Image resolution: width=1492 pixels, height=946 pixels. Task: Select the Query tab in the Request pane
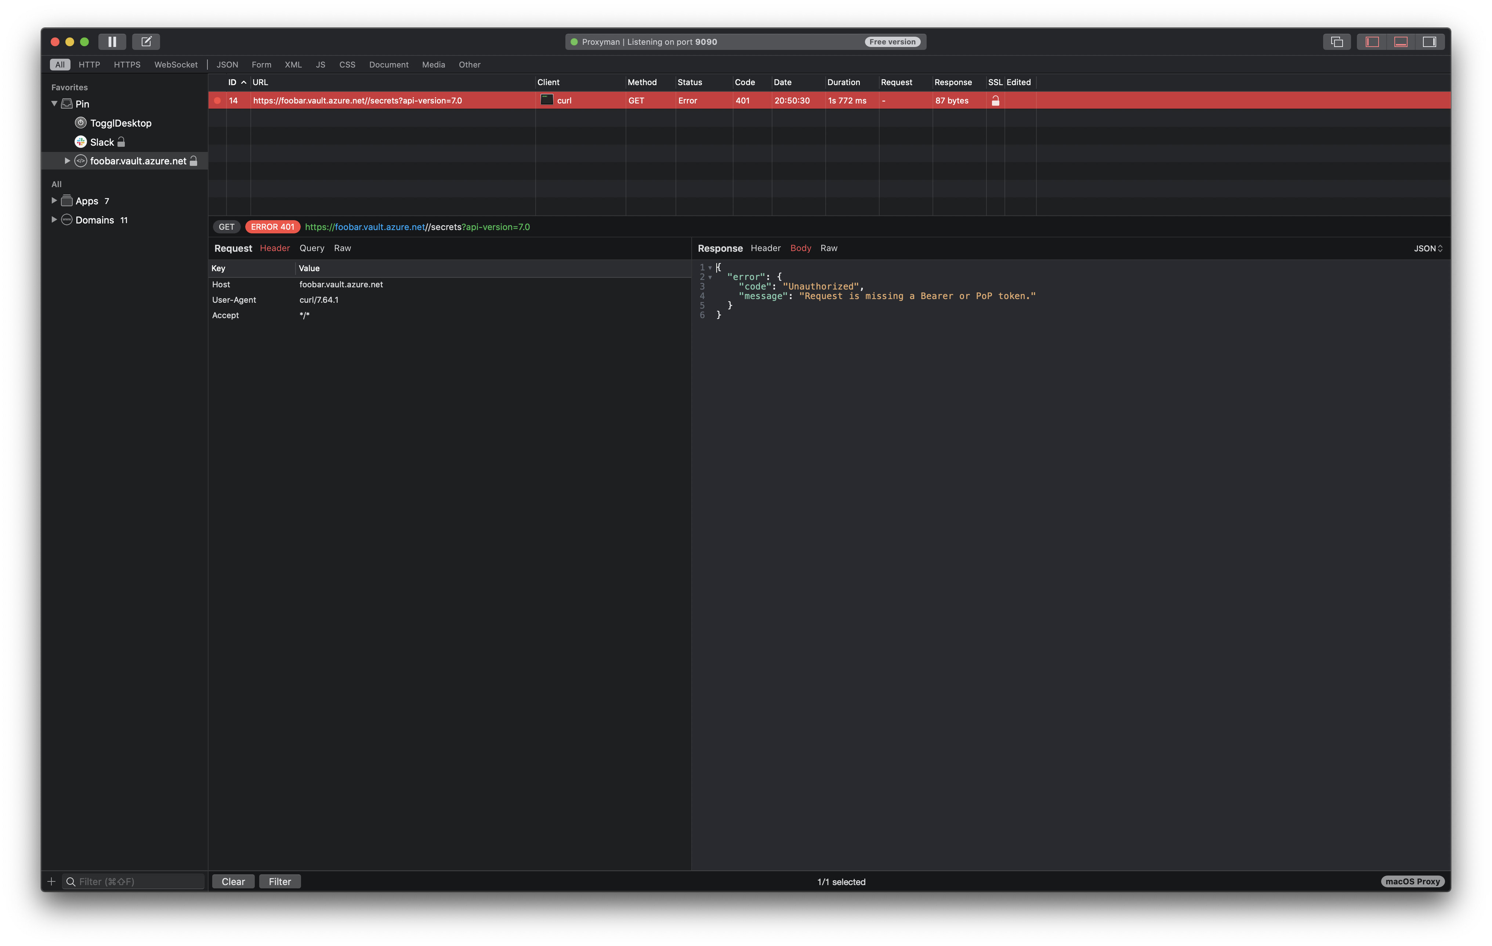pos(312,248)
